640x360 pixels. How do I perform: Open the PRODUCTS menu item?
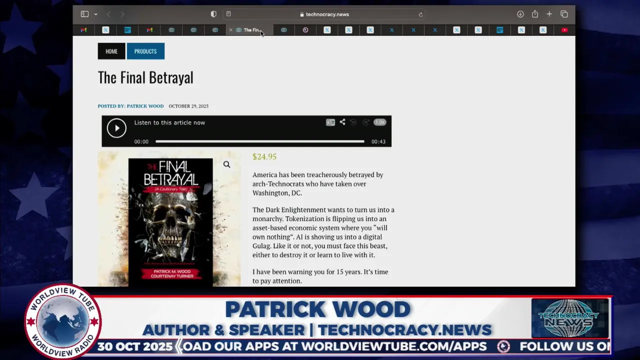coord(145,51)
